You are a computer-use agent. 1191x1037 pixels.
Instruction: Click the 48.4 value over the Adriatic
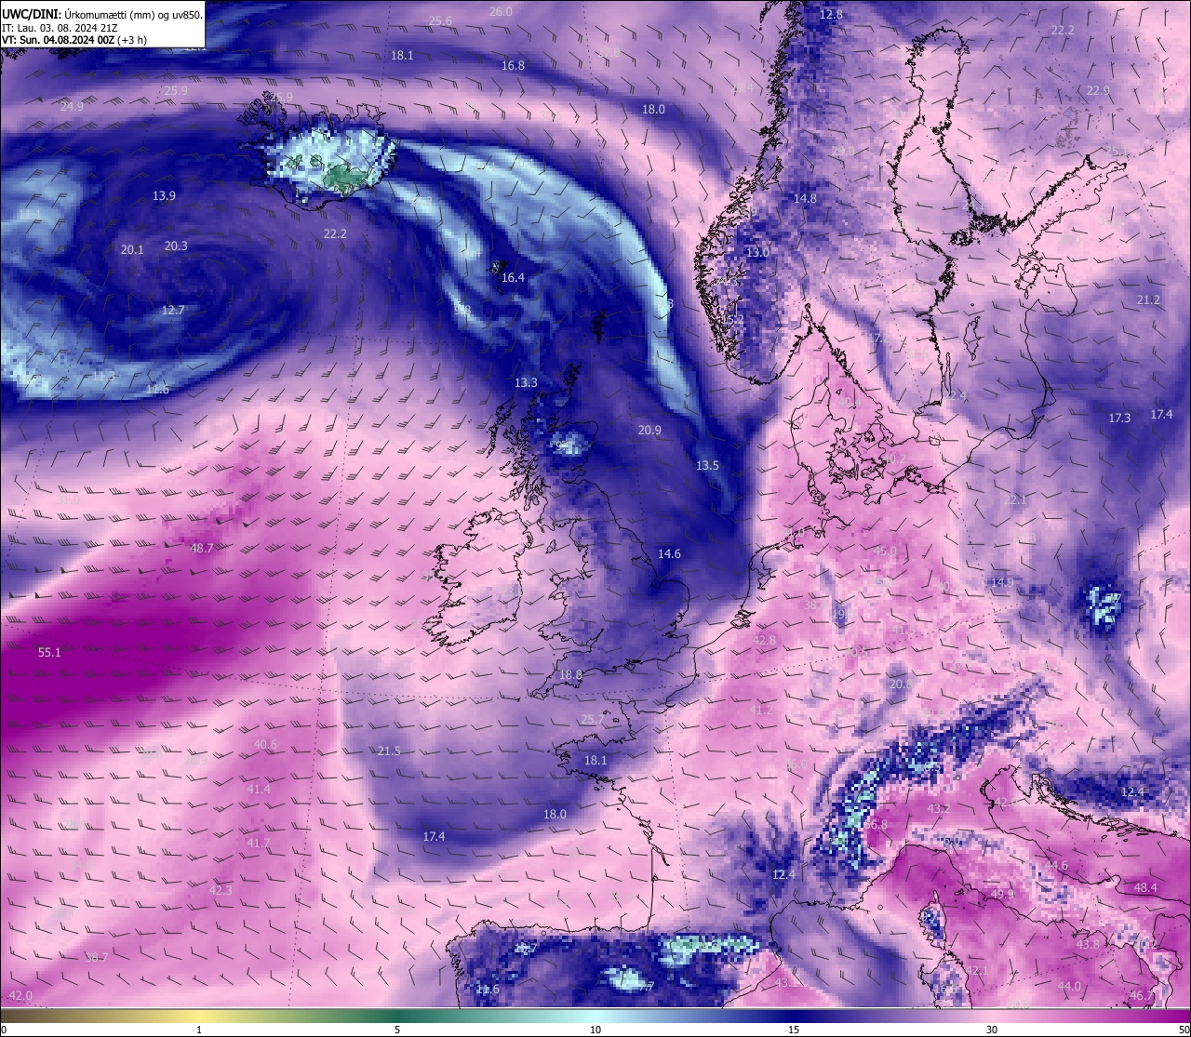coord(1145,888)
